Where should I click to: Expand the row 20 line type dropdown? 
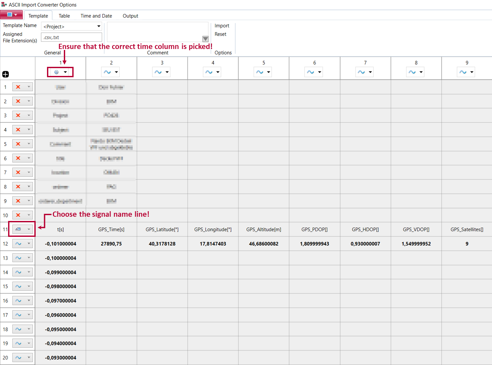point(29,357)
